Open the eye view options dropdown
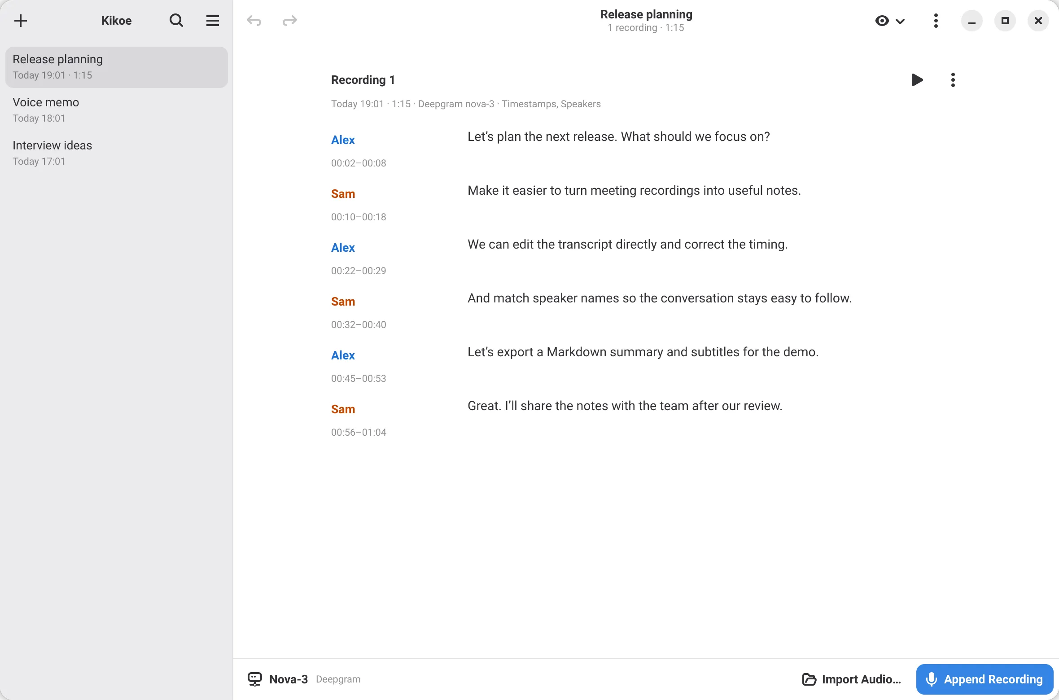Viewport: 1059px width, 700px height. tap(890, 21)
